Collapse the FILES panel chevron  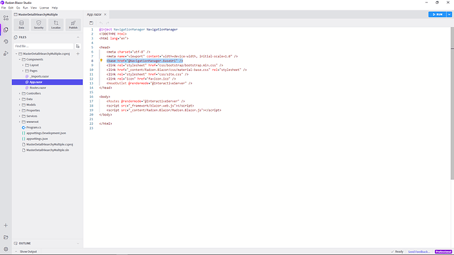tap(78, 37)
